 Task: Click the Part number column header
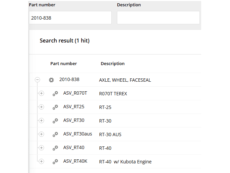[63, 63]
